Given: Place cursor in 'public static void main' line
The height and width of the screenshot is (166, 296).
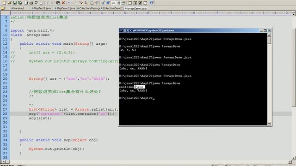Looking at the screenshot, I should (x=63, y=44).
